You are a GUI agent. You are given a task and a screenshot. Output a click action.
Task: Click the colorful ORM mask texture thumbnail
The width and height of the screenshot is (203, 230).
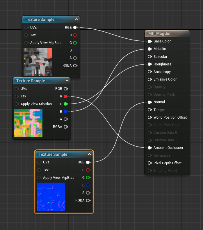pos(28,123)
